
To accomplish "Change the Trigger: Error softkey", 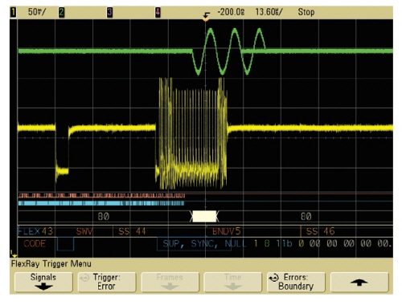I will [x=107, y=282].
